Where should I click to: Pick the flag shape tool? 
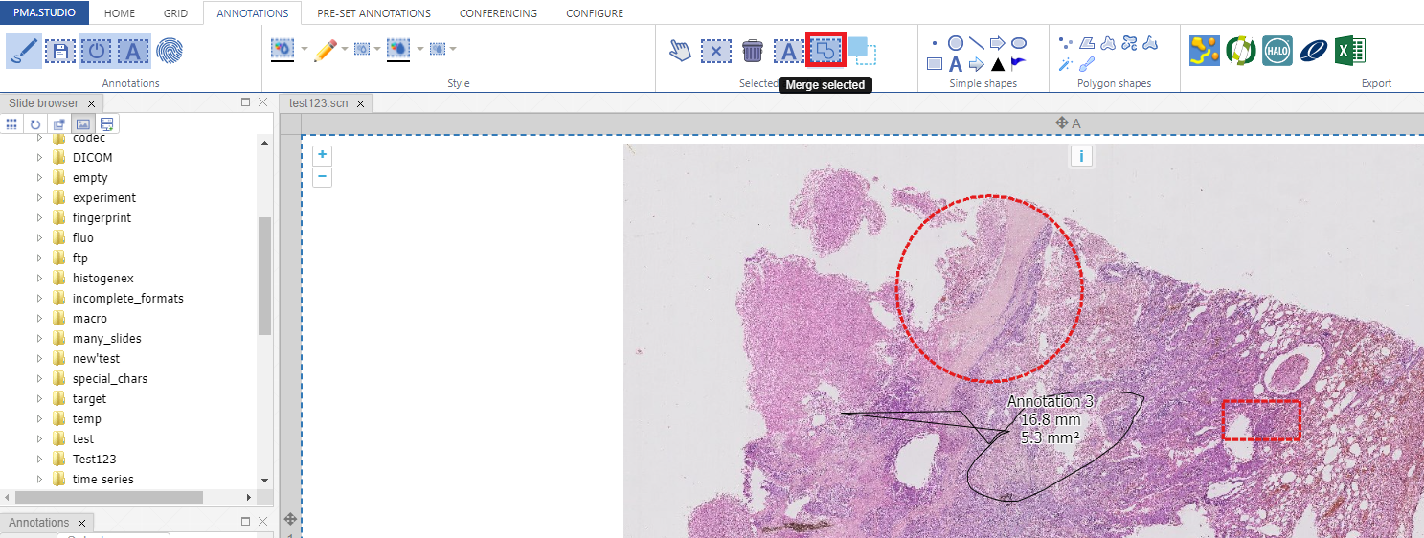point(1018,64)
